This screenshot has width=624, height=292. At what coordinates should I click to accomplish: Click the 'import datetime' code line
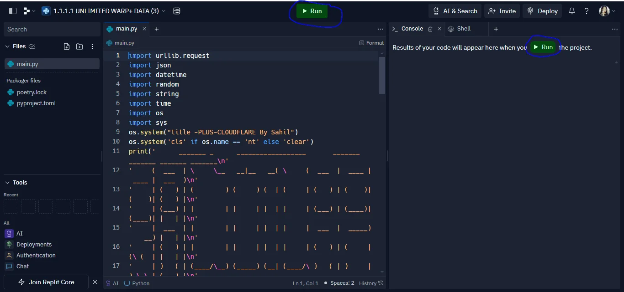click(158, 75)
